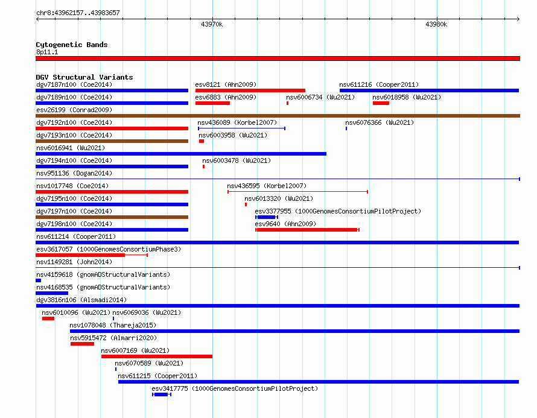Click dgv7193n100 (Coe2014) label

click(x=74, y=135)
